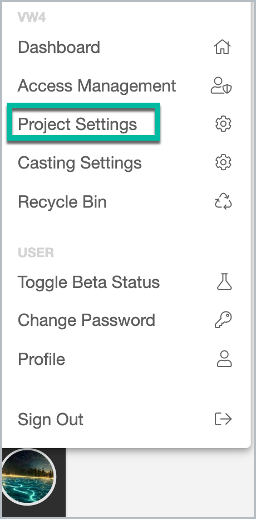Click the Casting Settings gear icon
The width and height of the screenshot is (256, 519).
tap(223, 162)
